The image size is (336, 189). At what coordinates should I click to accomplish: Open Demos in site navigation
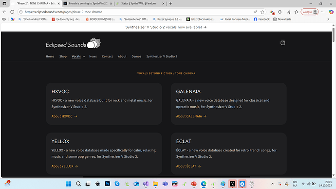tap(136, 57)
